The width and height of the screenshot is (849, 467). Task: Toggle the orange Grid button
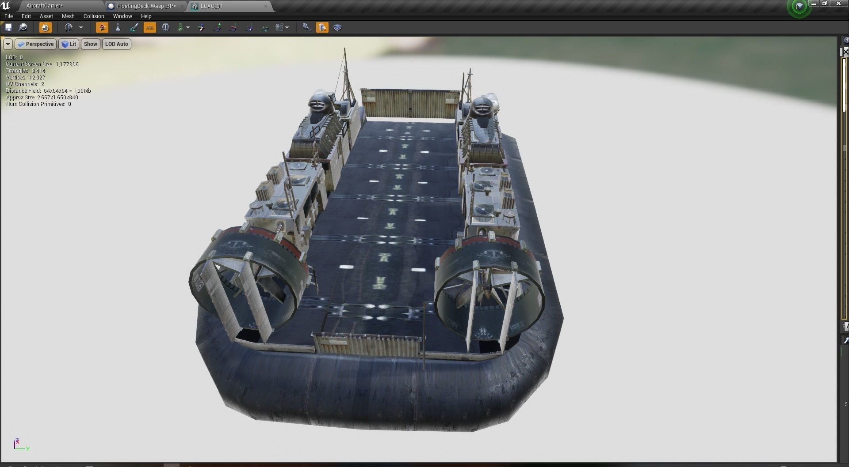tap(150, 27)
